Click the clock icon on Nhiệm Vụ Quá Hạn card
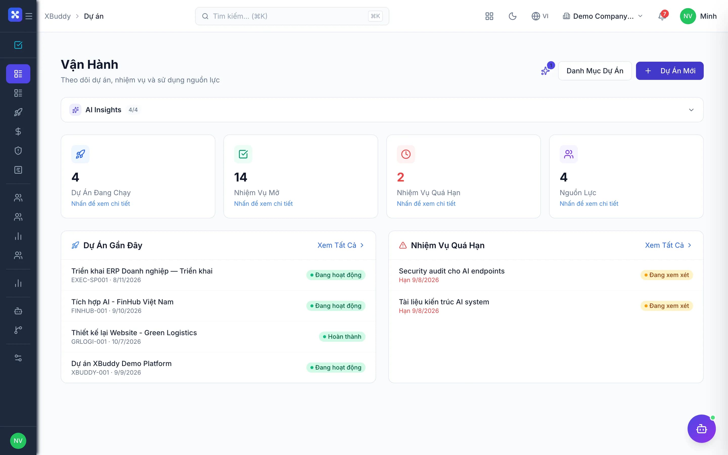This screenshot has width=728, height=455. pyautogui.click(x=406, y=154)
